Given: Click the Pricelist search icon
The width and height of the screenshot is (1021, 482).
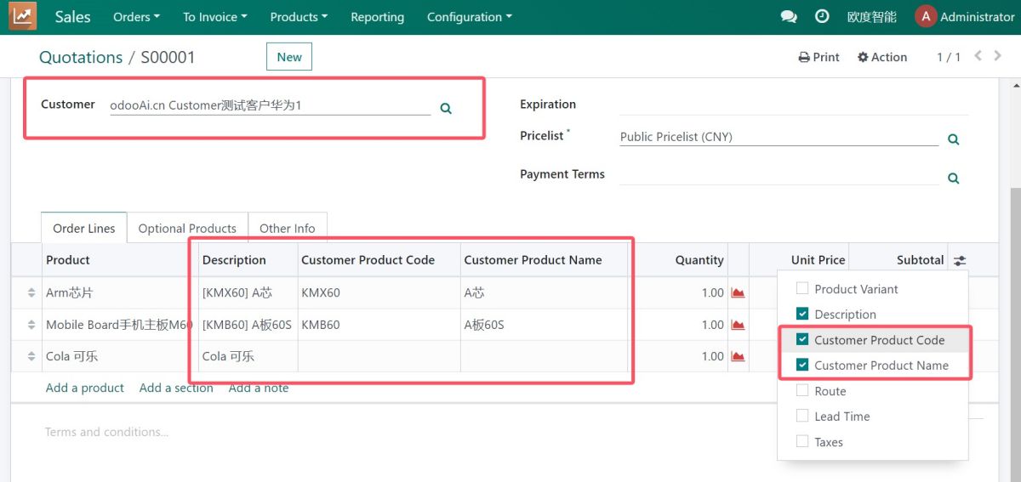Looking at the screenshot, I should coord(954,139).
